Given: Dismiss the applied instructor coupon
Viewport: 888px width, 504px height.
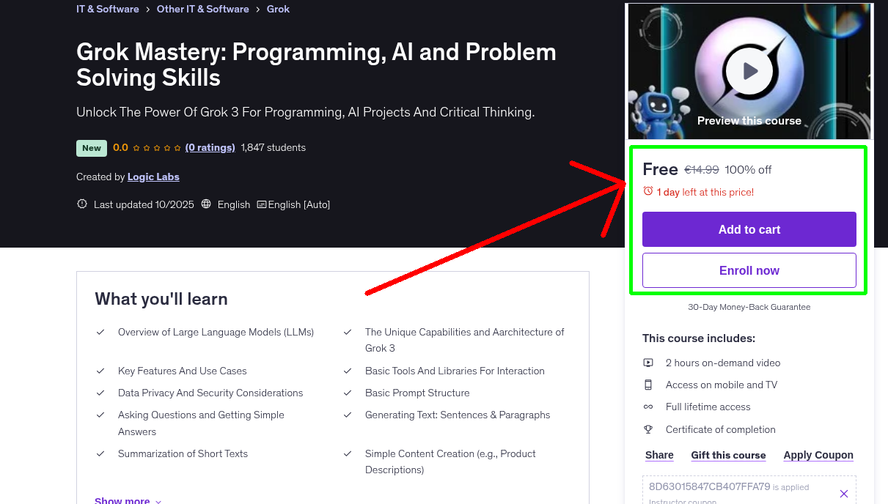Looking at the screenshot, I should pos(844,493).
